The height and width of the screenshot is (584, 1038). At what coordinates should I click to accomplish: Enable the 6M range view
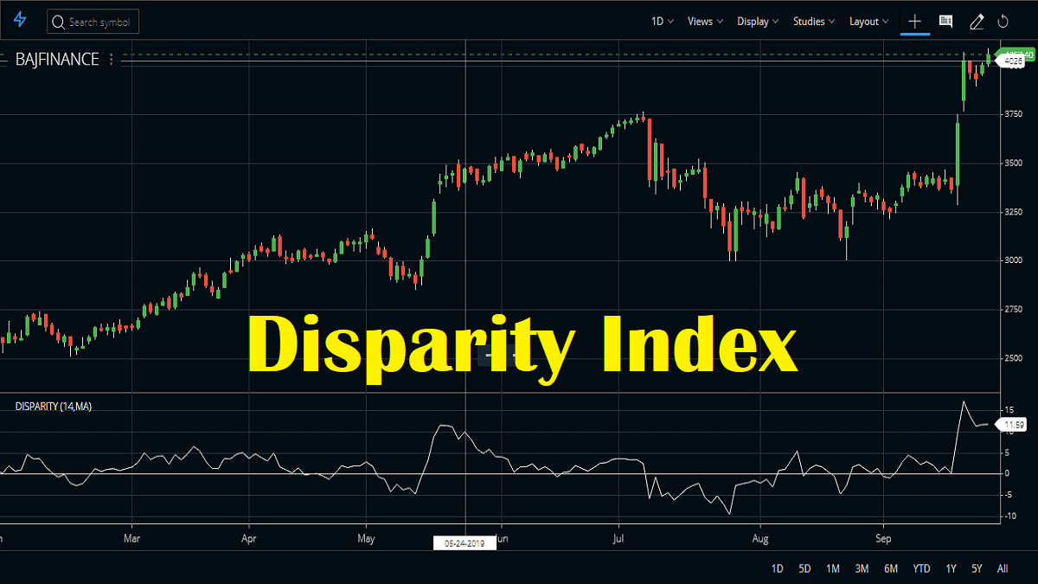click(892, 568)
